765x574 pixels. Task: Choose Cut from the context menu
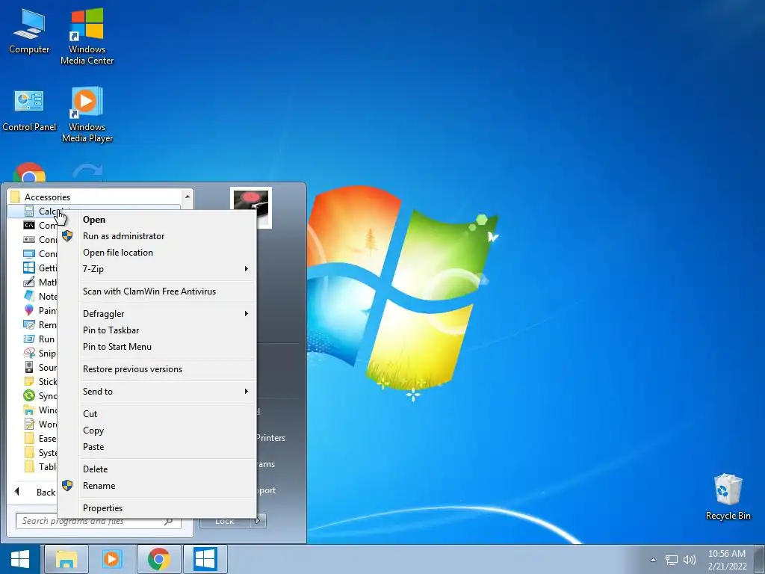click(x=157, y=414)
